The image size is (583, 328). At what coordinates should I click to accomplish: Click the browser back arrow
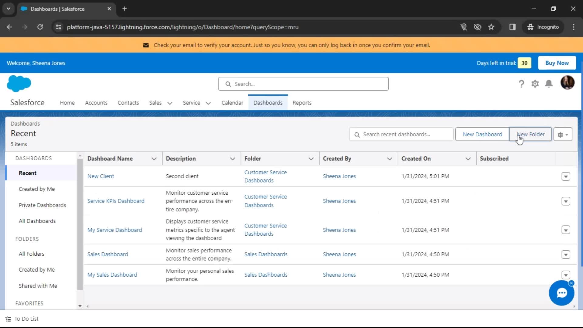click(x=9, y=27)
